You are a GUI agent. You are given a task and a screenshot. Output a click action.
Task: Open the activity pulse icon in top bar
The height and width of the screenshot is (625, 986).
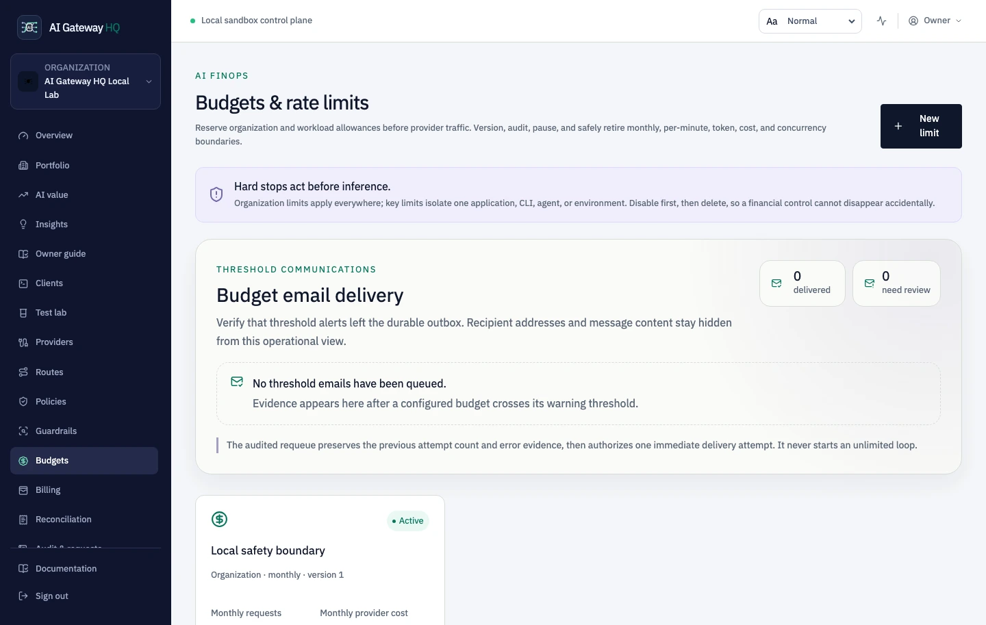point(882,21)
